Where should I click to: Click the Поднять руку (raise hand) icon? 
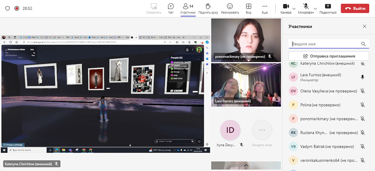click(208, 6)
